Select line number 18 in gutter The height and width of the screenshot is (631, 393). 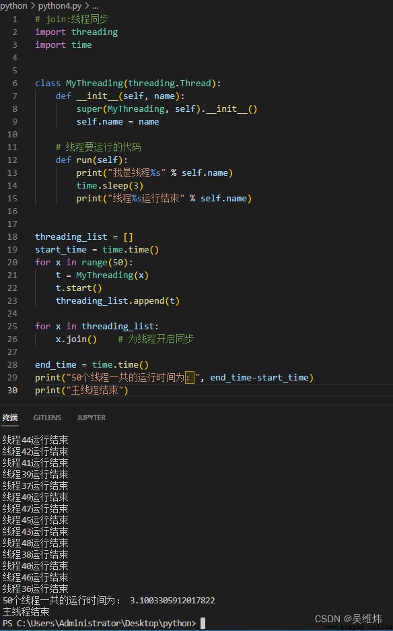pyautogui.click(x=13, y=236)
